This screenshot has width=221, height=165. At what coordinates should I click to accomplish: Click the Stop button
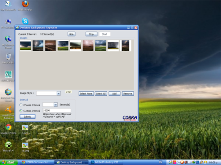[91, 34]
